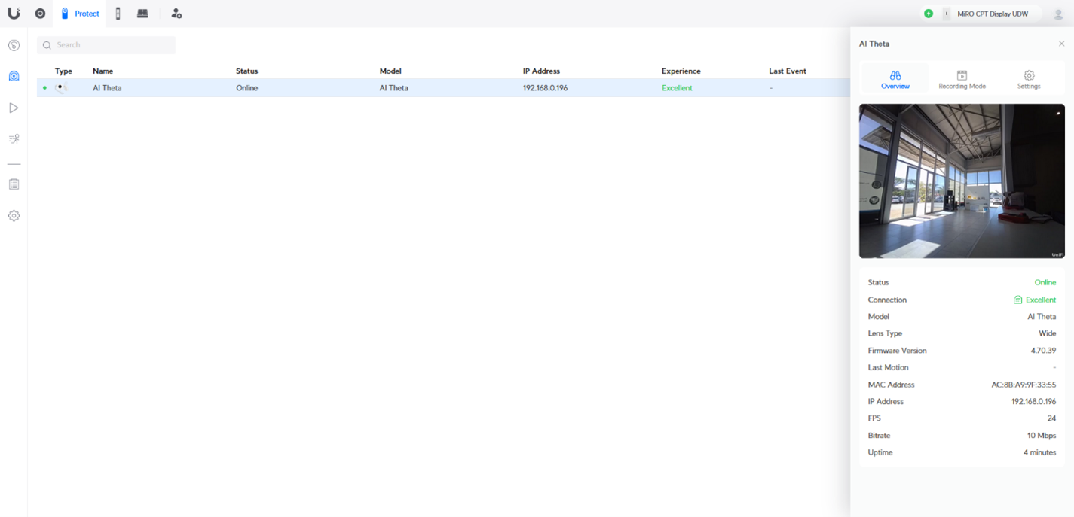Open the Access door reader app icon
Screen dimensions: 1074x517
(118, 14)
